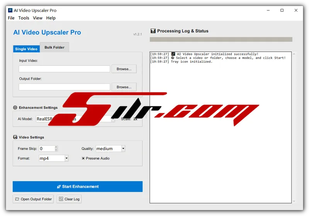This screenshot has width=309, height=216.
Task: Click the folder icon in Open Output Folder
Action: (17, 199)
